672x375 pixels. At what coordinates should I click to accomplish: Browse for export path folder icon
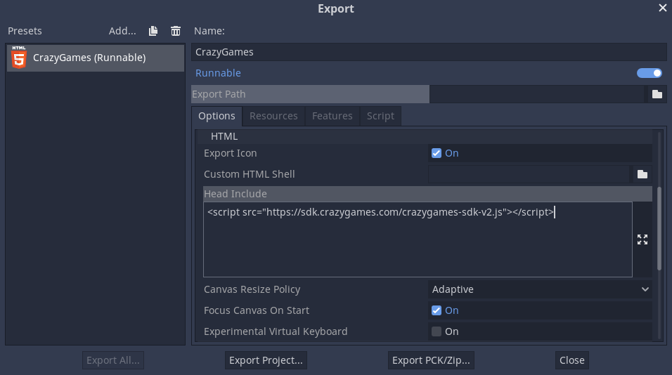coord(657,94)
